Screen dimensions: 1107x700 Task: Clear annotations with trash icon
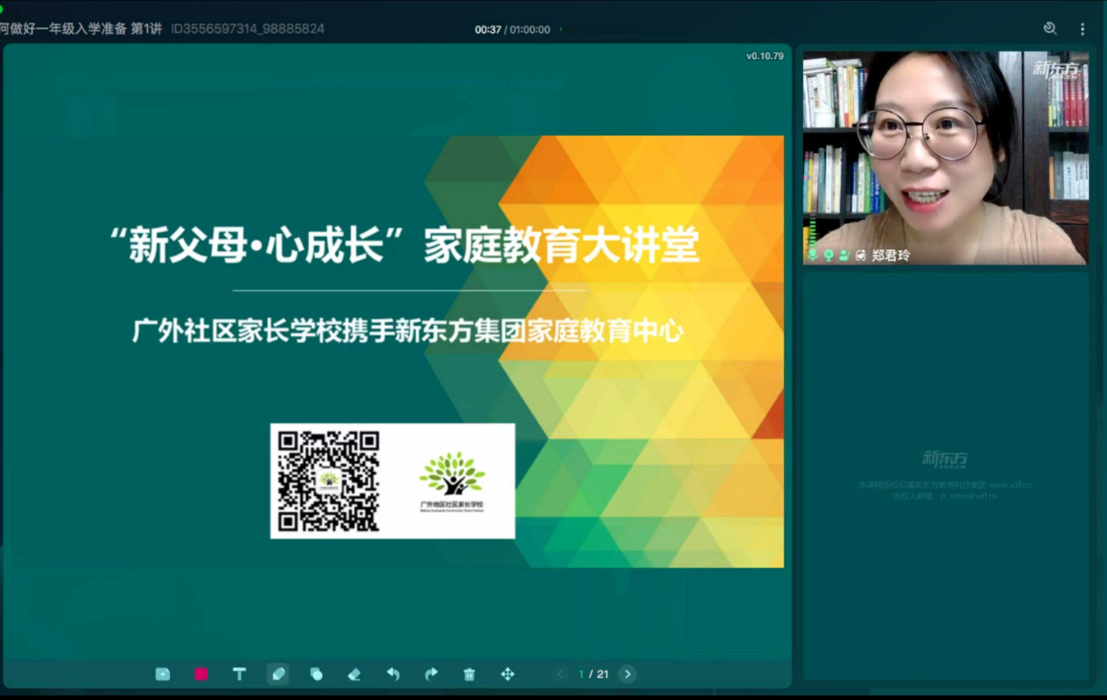tap(469, 674)
